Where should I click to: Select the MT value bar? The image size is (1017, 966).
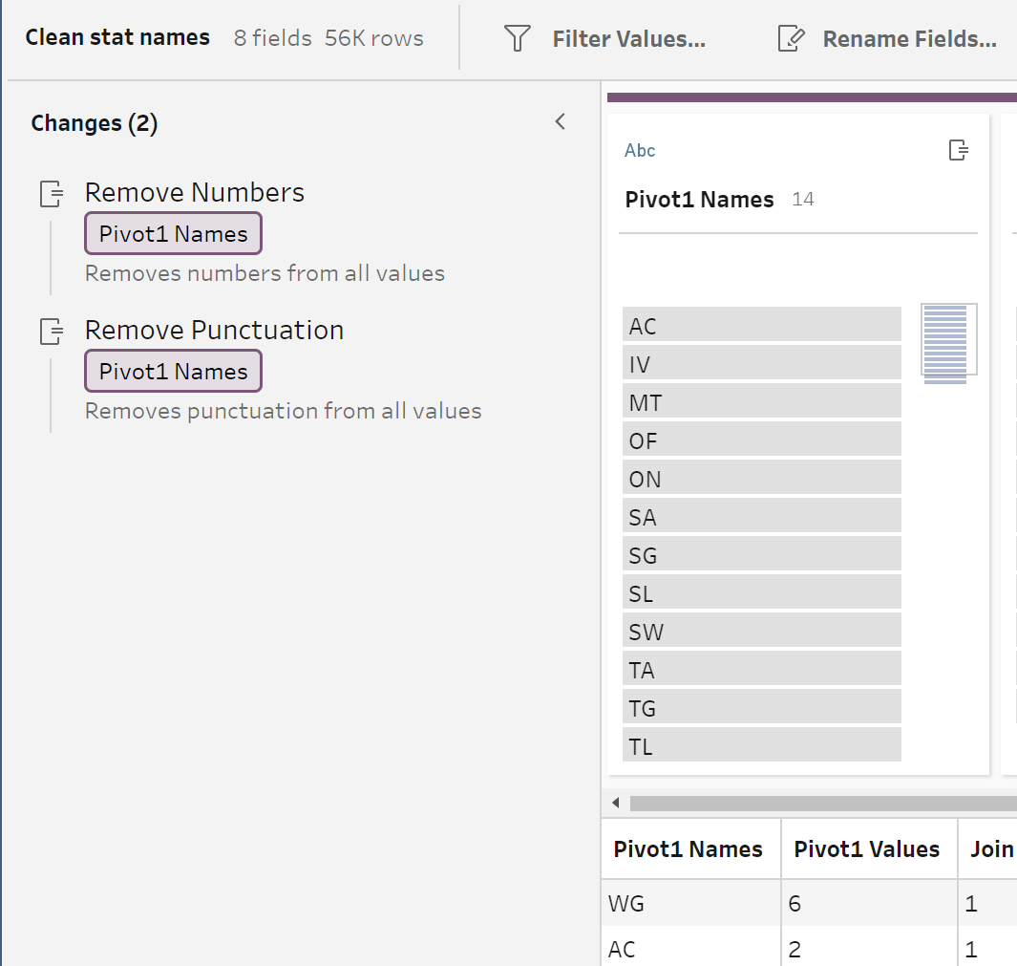(761, 402)
